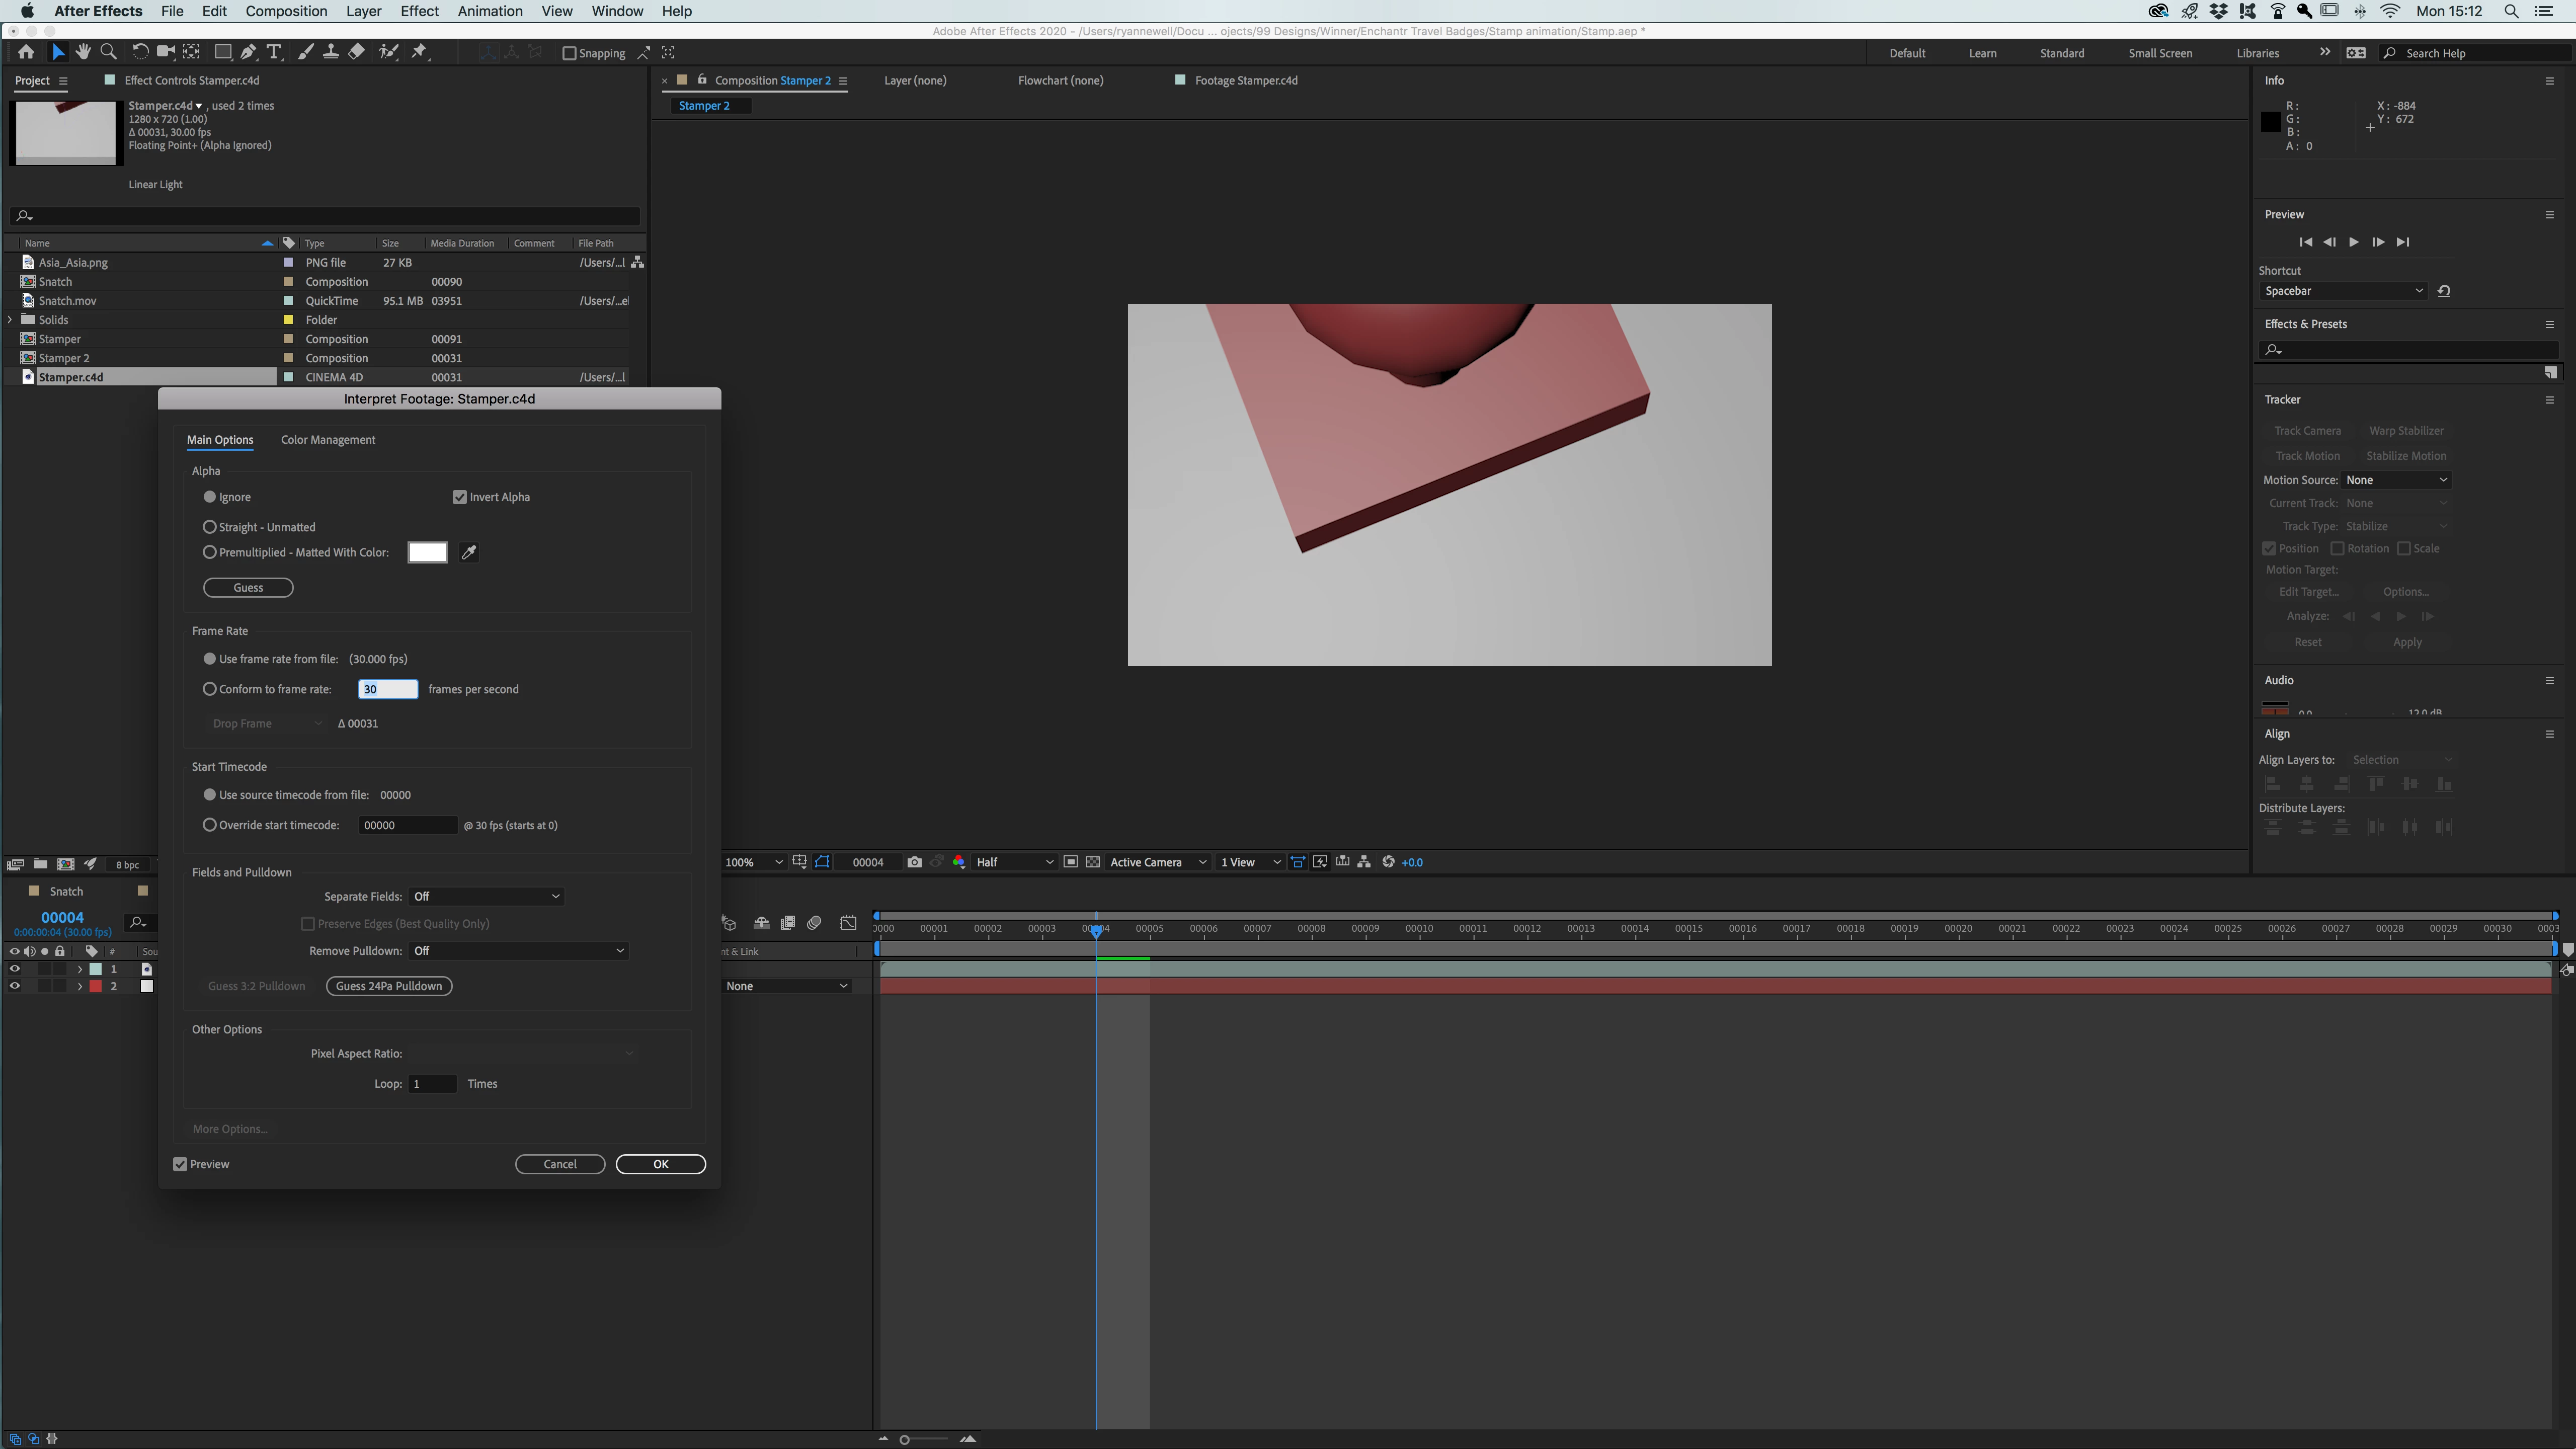This screenshot has width=2576, height=1449.
Task: Select Straight - Unmatted alpha option
Action: 210,527
